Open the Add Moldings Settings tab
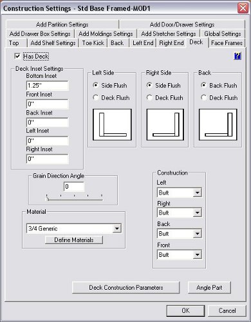 click(106, 34)
